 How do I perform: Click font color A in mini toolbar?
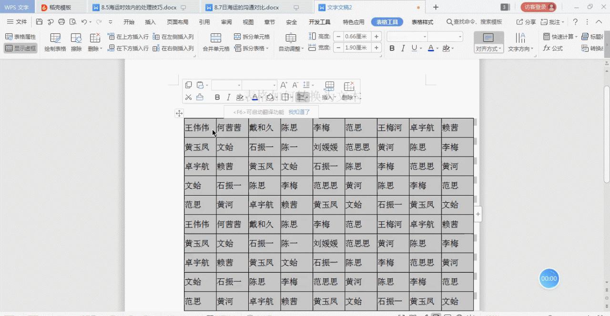pyautogui.click(x=255, y=97)
